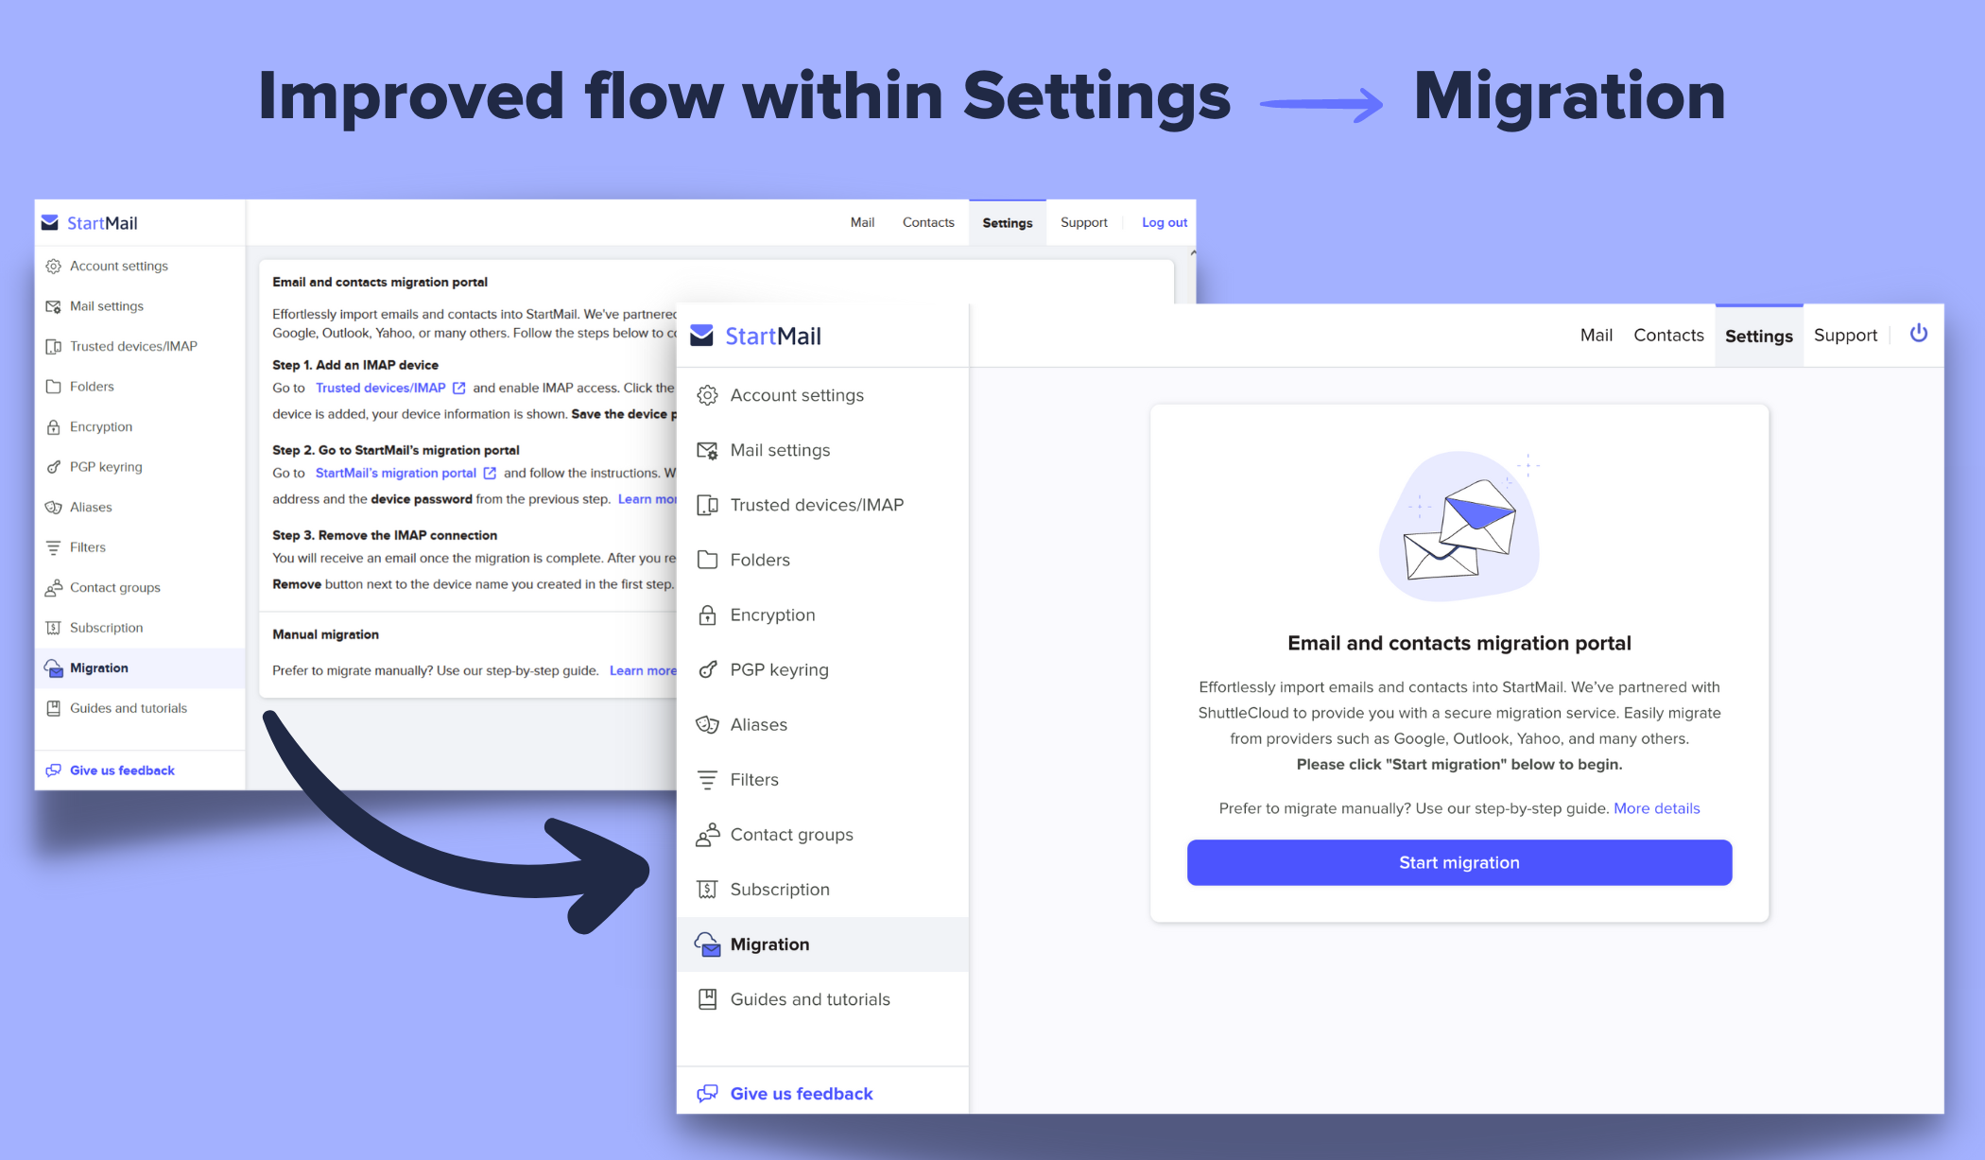Click external-link icon beside StartMail's migration portal link

pos(490,473)
